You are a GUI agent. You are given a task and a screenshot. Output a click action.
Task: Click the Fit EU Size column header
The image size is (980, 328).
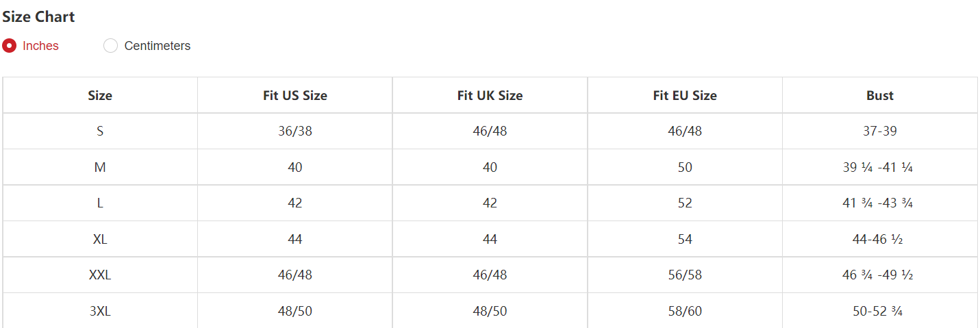point(685,96)
